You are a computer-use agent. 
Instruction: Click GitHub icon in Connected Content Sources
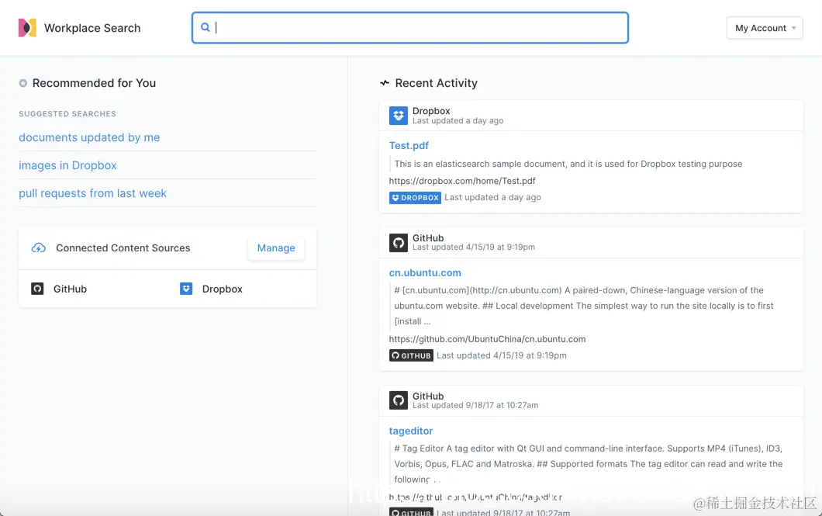[x=37, y=289]
